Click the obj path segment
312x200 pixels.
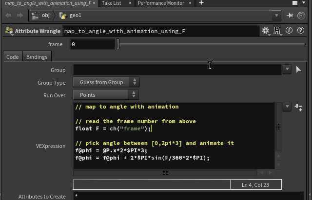point(45,15)
